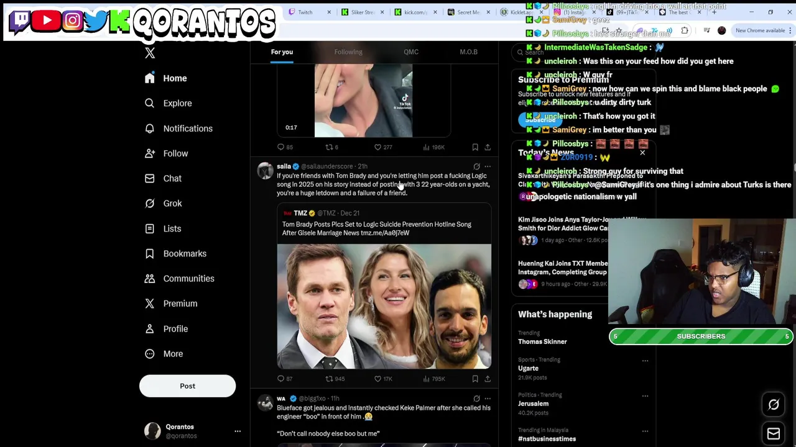
Task: Open Notifications in the sidebar
Action: pos(178,129)
